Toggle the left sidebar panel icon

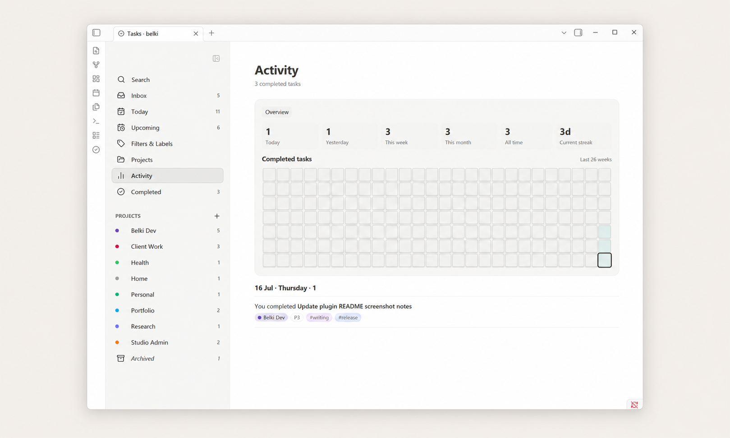click(x=96, y=32)
